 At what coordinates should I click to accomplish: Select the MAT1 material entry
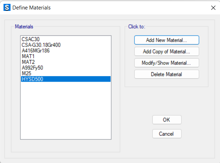(x=66, y=56)
